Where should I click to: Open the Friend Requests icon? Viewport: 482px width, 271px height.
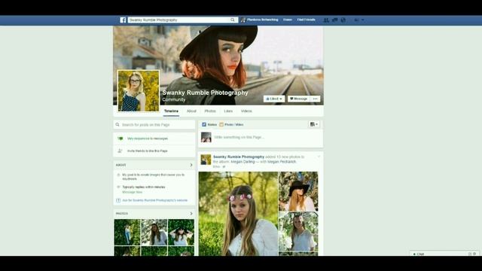[326, 20]
